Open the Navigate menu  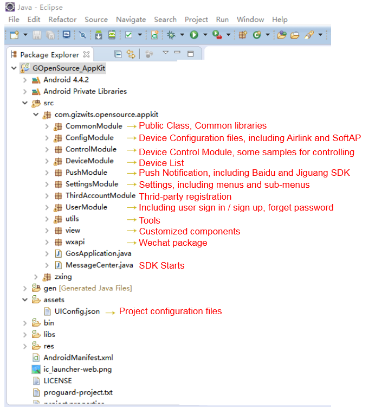(131, 20)
